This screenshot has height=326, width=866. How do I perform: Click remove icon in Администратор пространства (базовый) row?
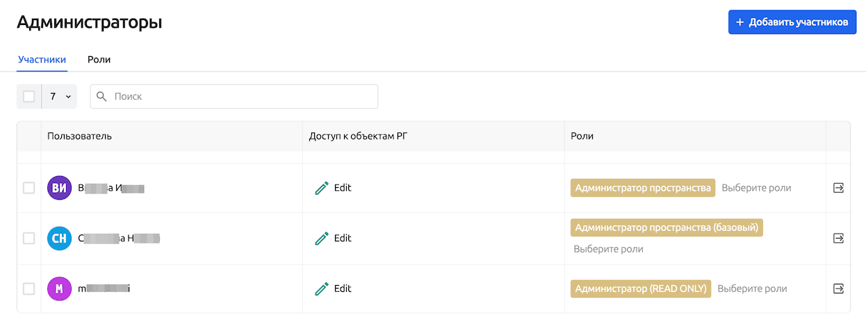(x=838, y=239)
